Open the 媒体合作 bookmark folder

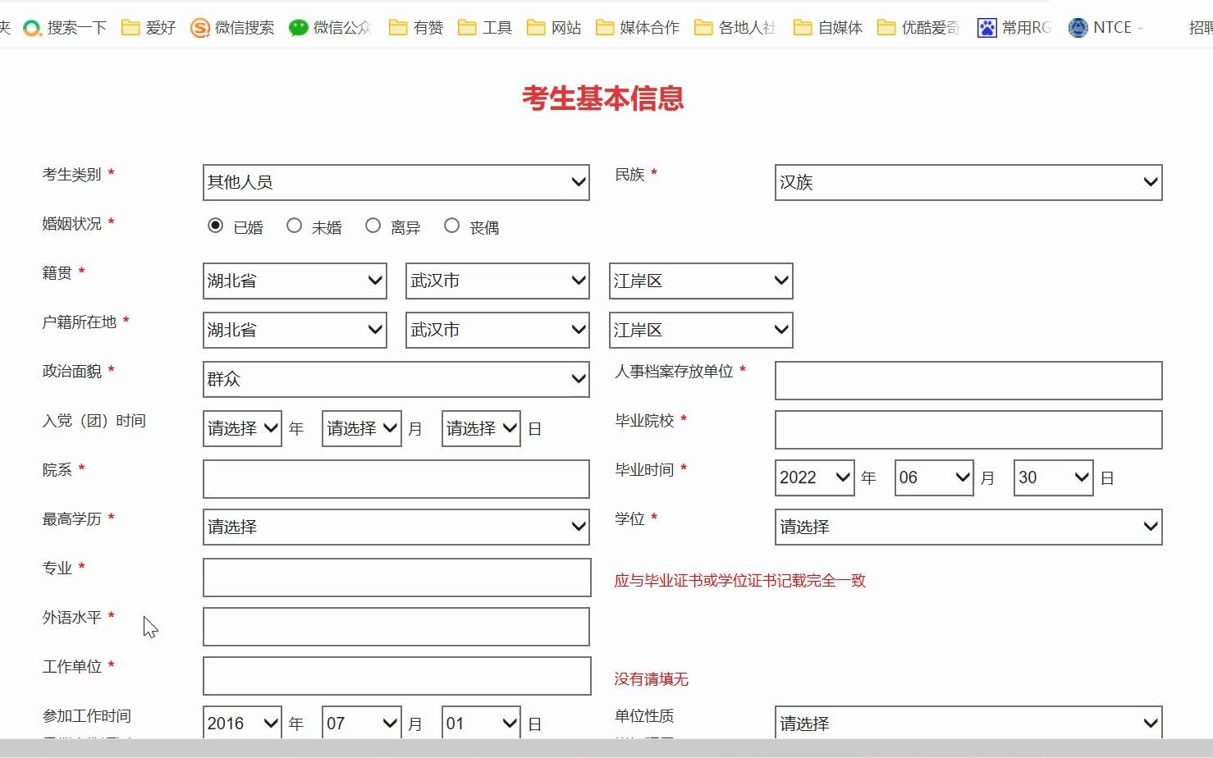pyautogui.click(x=638, y=28)
